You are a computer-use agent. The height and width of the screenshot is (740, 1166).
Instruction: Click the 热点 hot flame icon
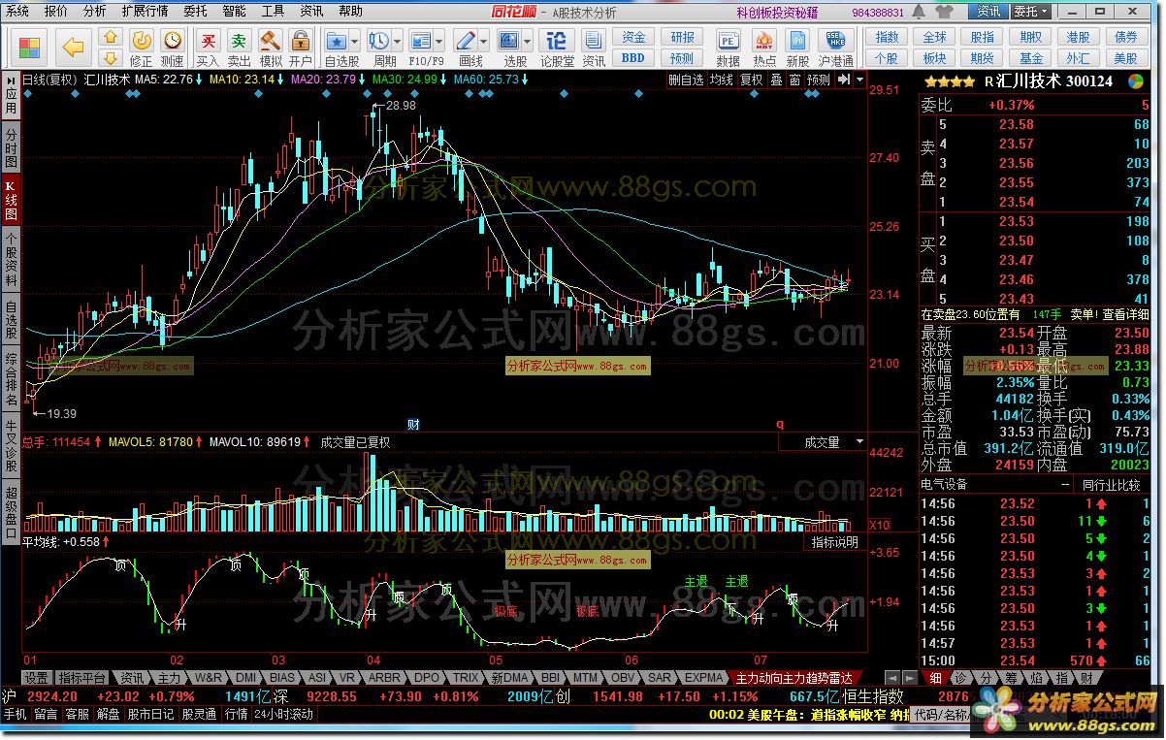pyautogui.click(x=764, y=41)
